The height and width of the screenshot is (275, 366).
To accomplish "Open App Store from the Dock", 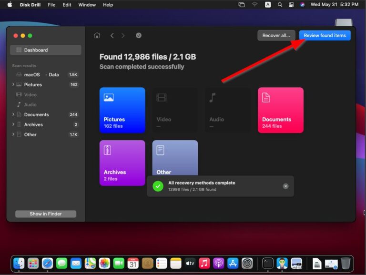I will tap(233, 264).
